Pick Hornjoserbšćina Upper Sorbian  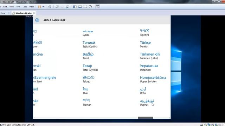(x=153, y=79)
